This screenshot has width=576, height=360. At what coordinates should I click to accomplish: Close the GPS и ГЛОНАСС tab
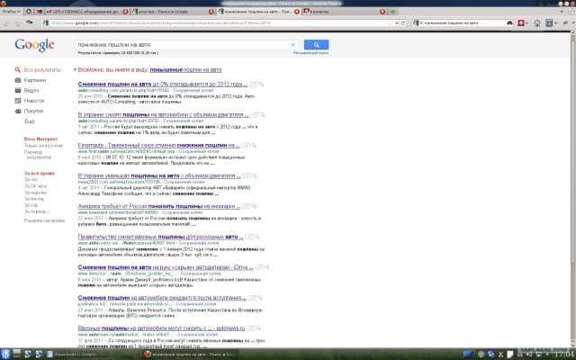pos(125,12)
